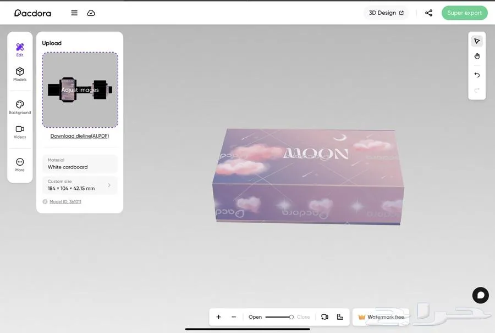Click the Open-Close box slider handle

291,317
